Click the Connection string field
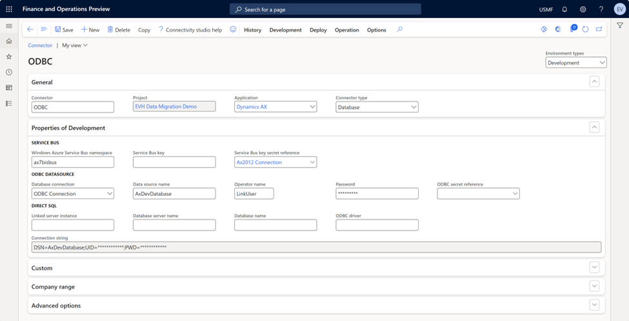The height and width of the screenshot is (321, 629). pos(316,248)
